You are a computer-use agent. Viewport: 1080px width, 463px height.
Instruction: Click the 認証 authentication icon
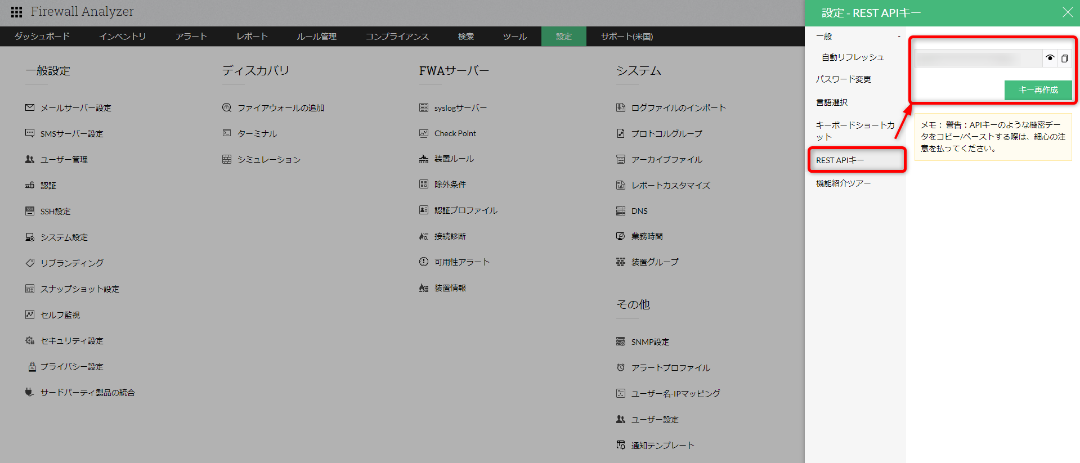30,185
